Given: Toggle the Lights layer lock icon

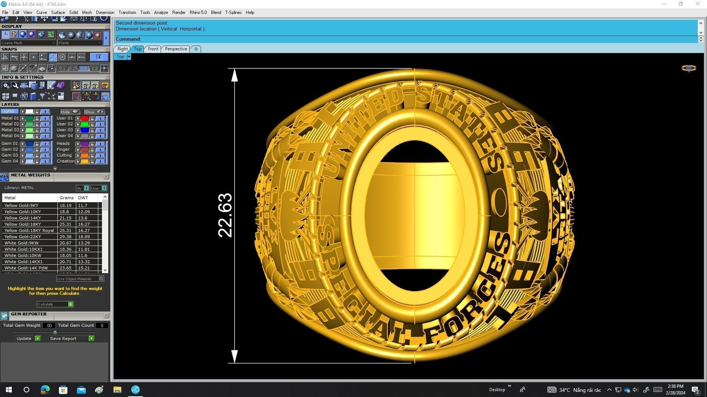Looking at the screenshot, I should [37, 112].
